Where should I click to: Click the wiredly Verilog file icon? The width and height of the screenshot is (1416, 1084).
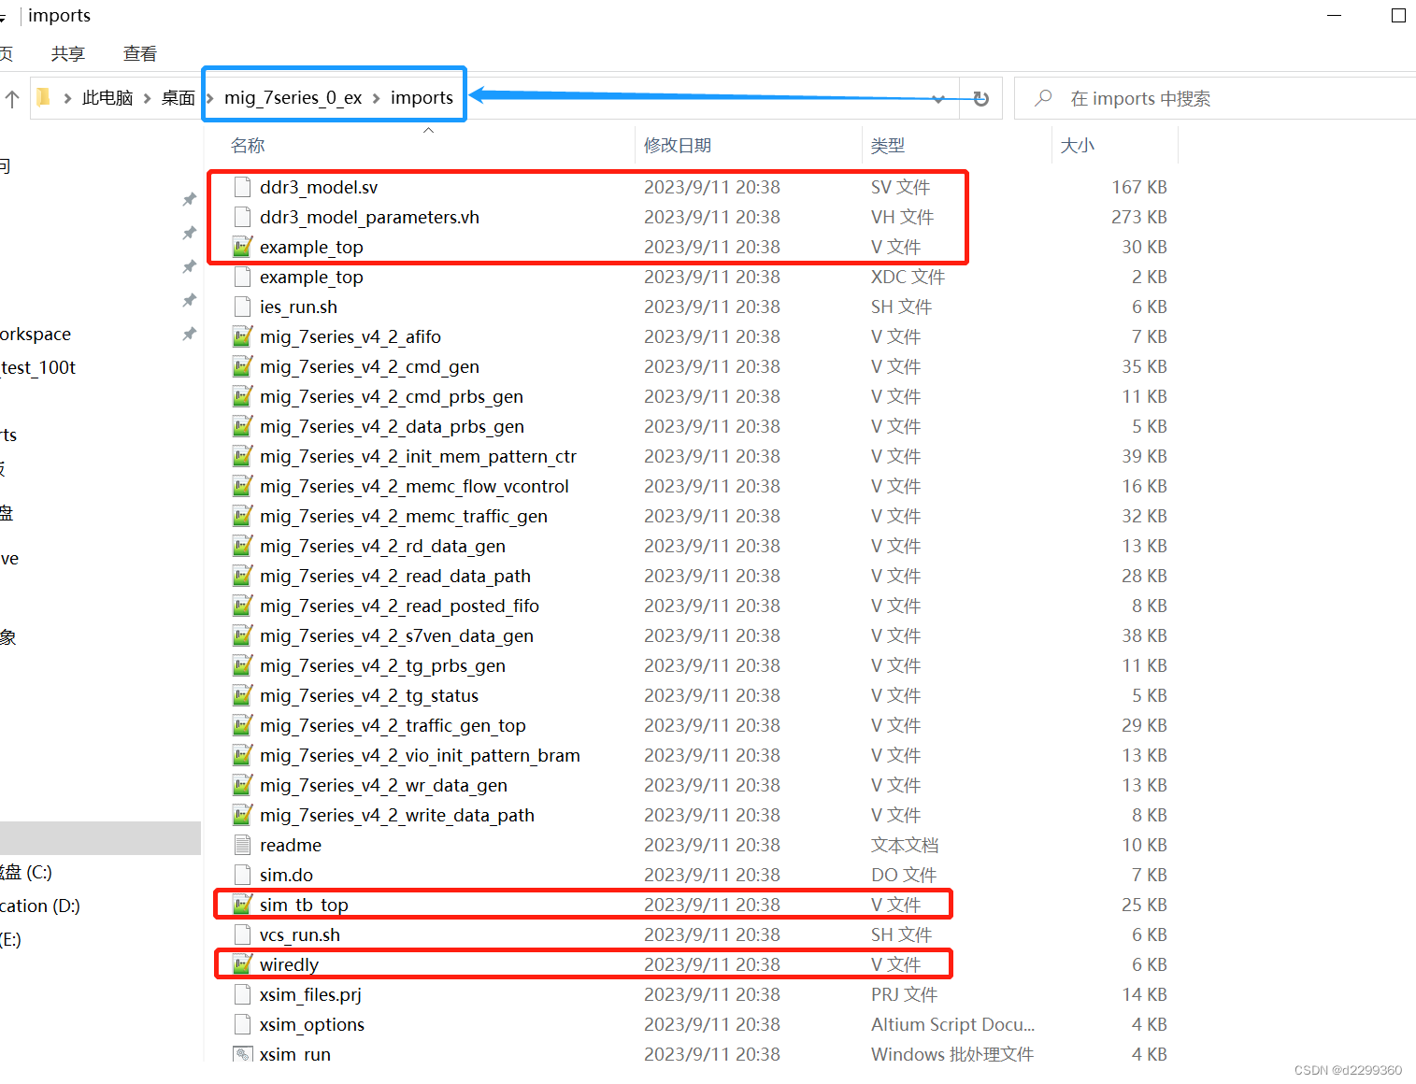(242, 964)
